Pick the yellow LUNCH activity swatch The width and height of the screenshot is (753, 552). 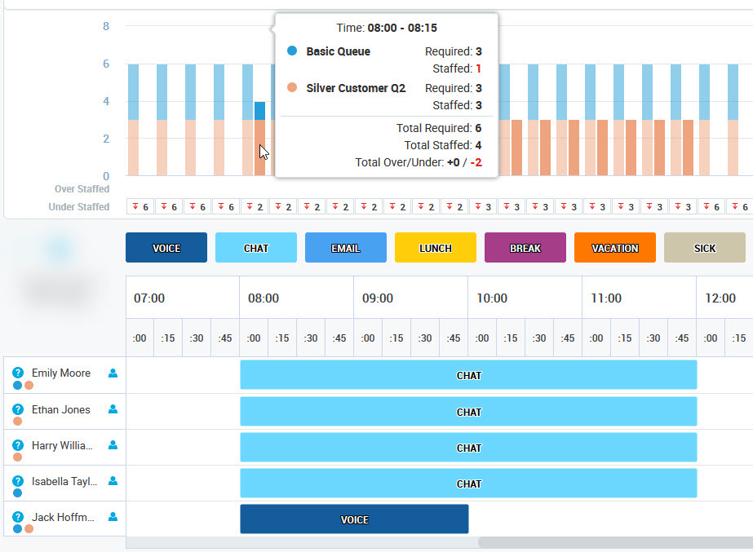pyautogui.click(x=436, y=248)
